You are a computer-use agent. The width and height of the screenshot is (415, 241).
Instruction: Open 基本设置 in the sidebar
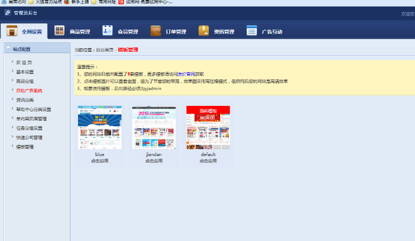coord(25,72)
